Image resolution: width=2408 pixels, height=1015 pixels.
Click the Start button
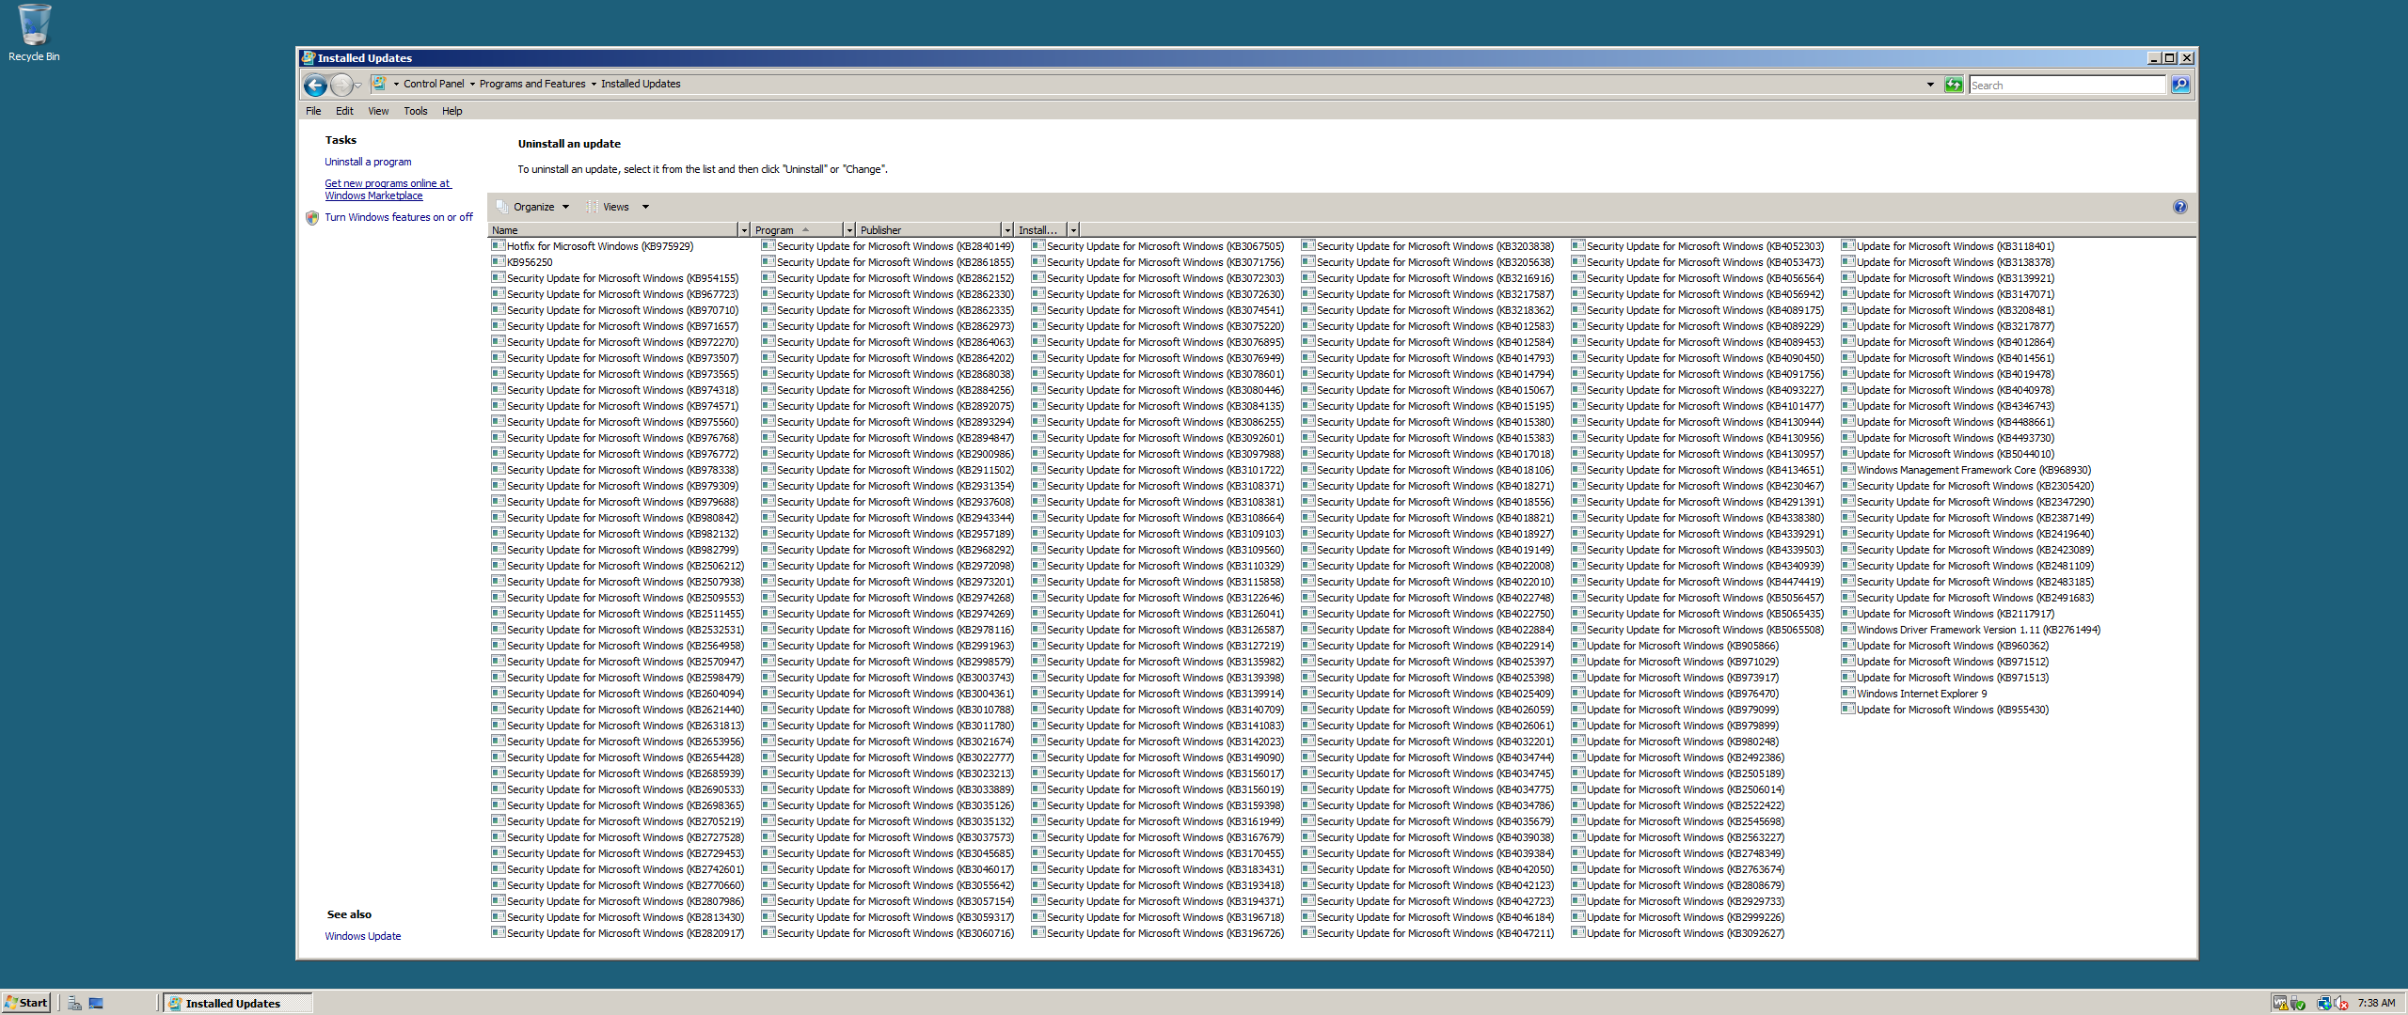pyautogui.click(x=26, y=1003)
